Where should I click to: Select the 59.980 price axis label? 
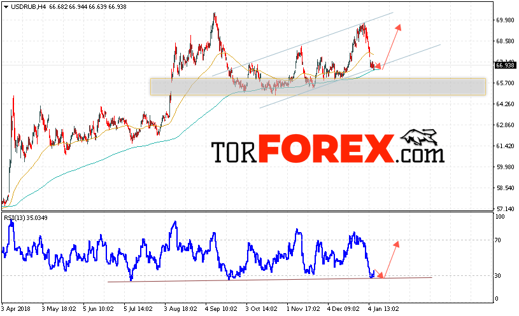[x=505, y=167]
